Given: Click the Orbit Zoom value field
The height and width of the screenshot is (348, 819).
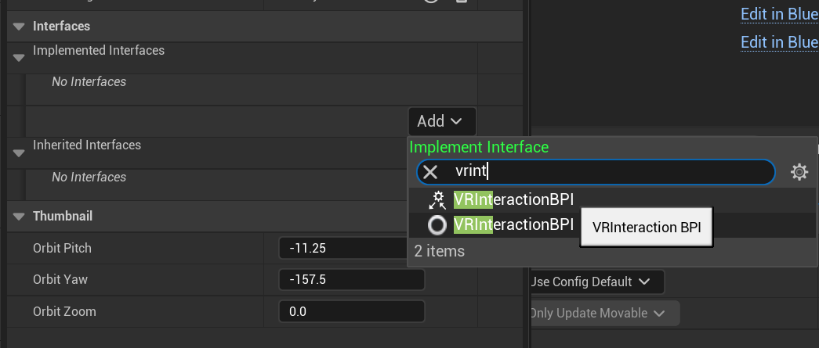Looking at the screenshot, I should [351, 311].
